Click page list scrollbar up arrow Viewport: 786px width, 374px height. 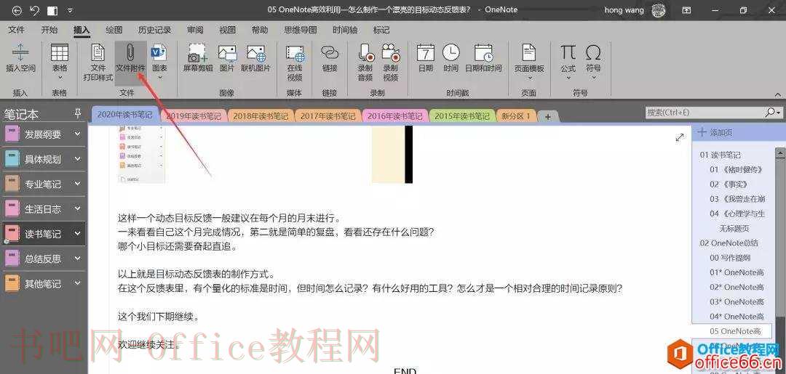coord(780,153)
